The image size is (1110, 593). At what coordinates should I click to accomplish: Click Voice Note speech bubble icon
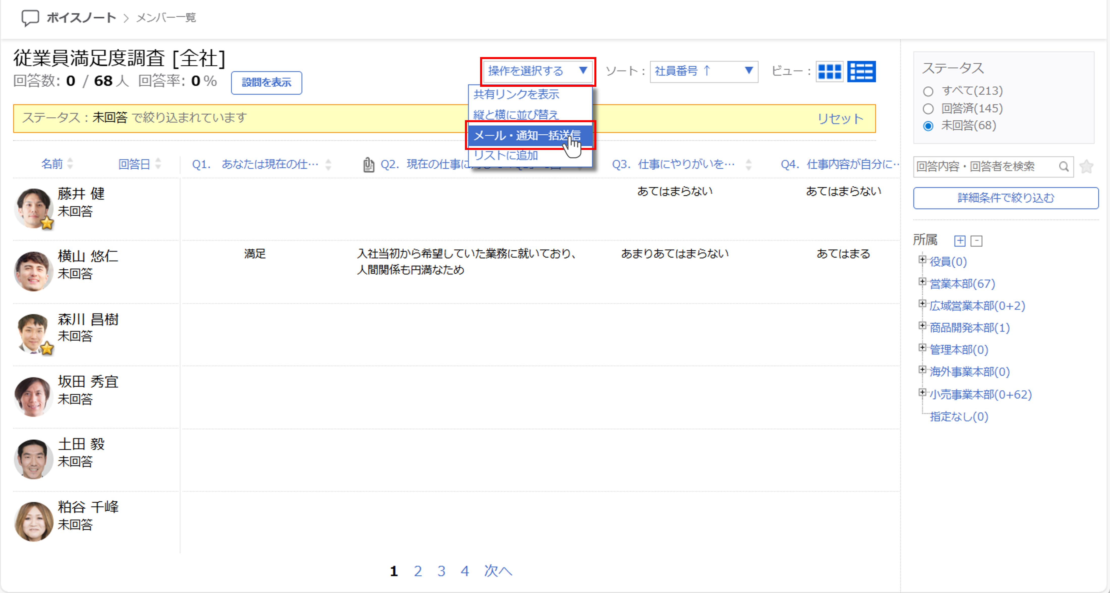click(30, 18)
